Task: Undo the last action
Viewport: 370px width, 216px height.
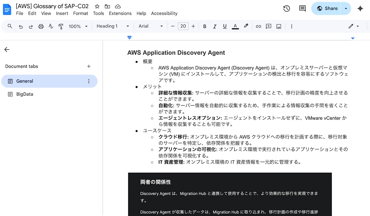Action: tap(21, 27)
